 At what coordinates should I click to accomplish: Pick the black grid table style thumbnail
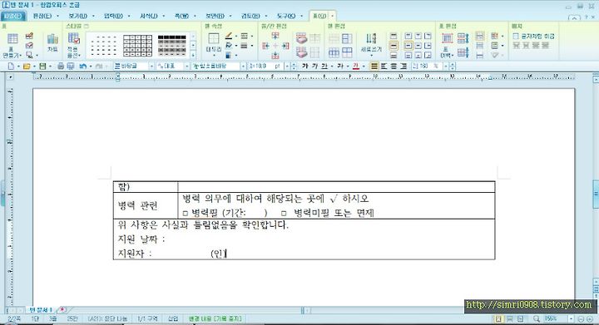point(137,46)
